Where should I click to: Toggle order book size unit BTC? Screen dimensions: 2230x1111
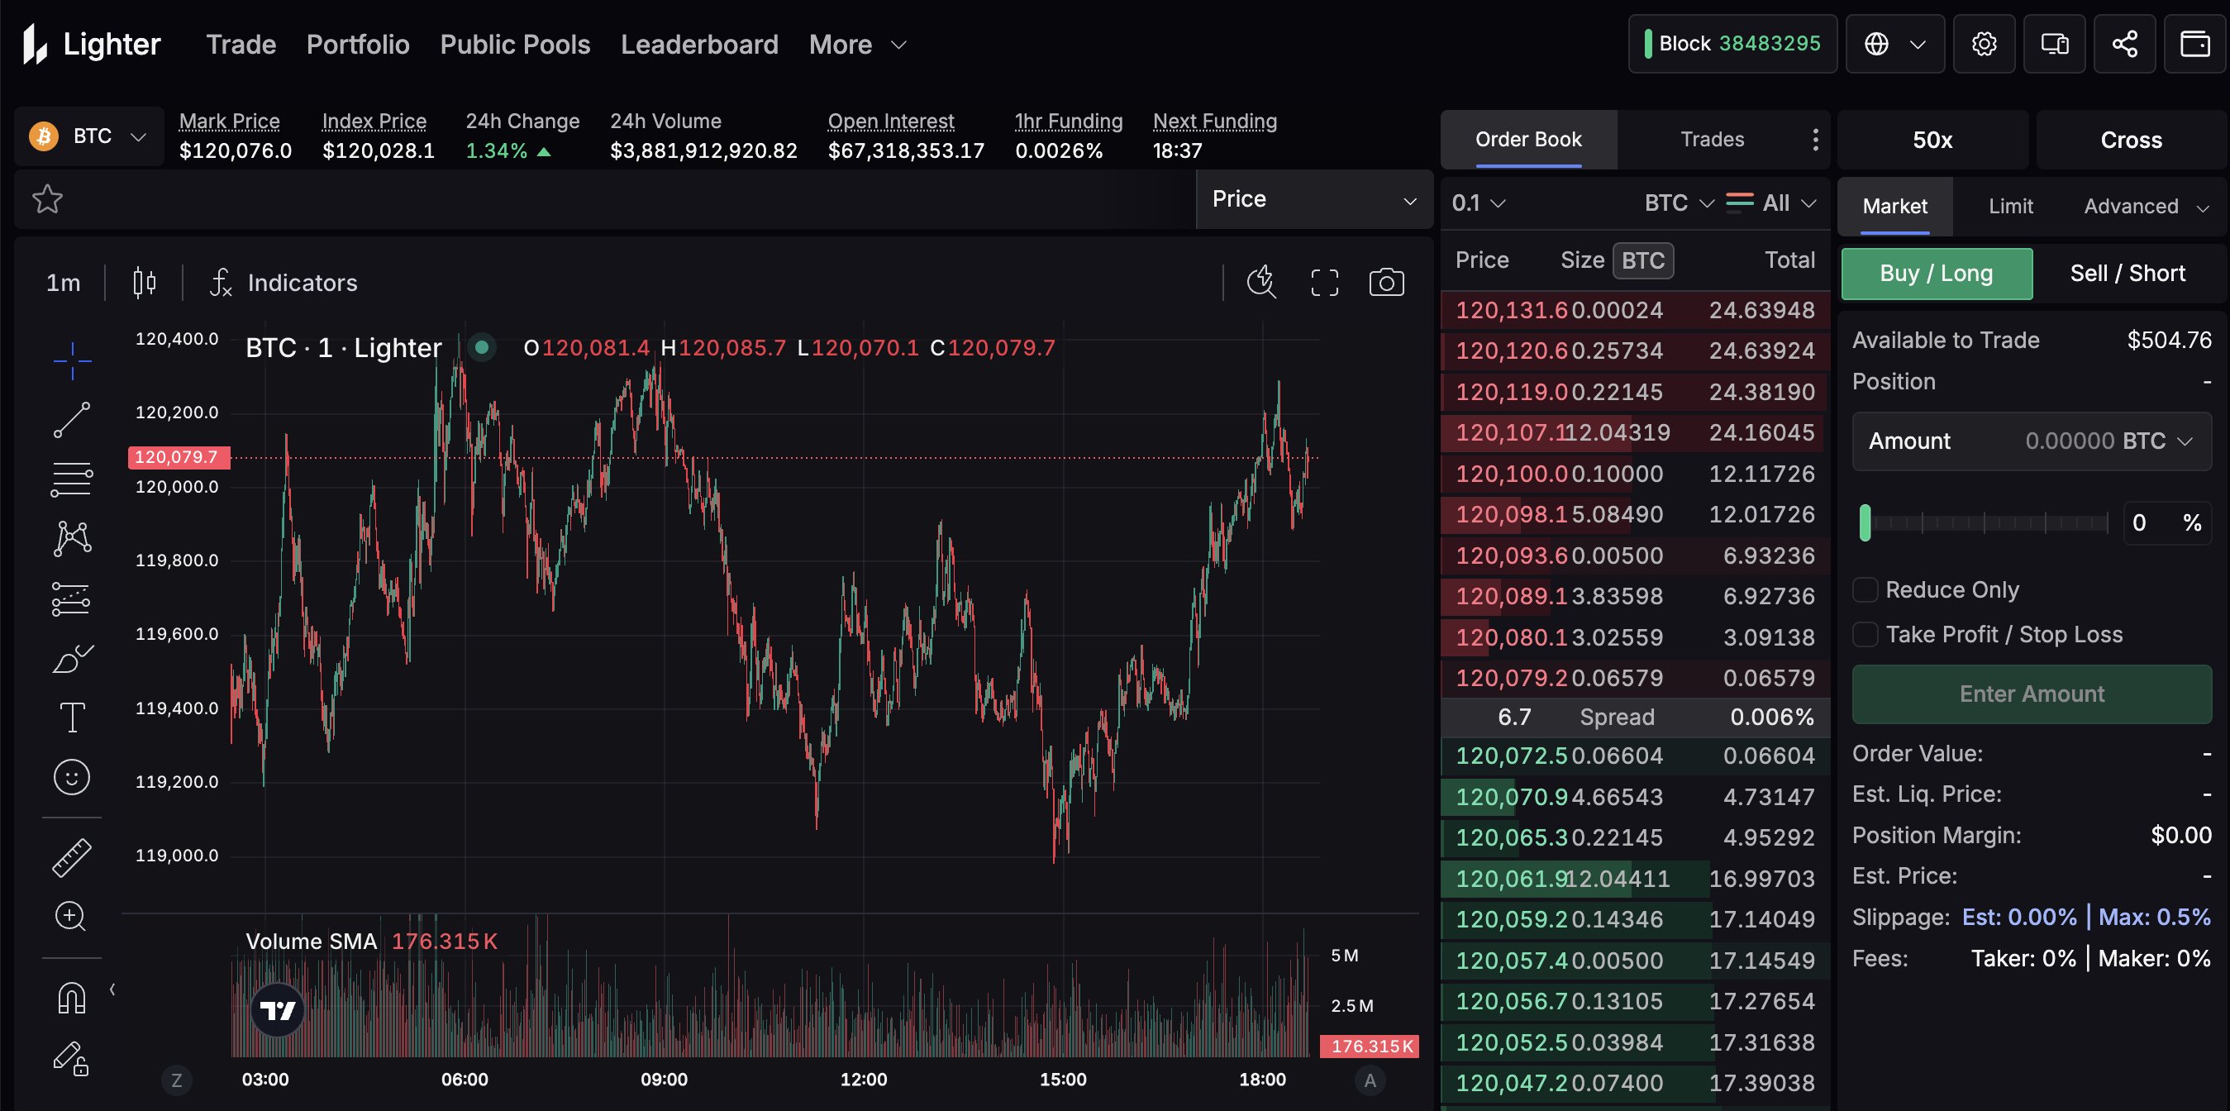[x=1642, y=260]
